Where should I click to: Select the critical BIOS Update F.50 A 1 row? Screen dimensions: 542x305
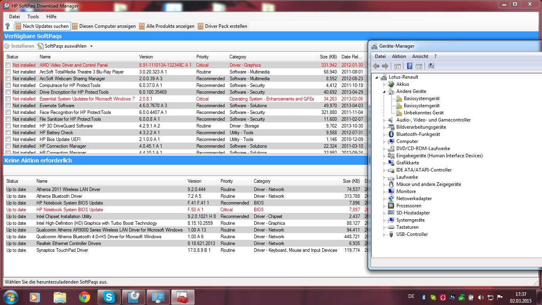coord(185,210)
